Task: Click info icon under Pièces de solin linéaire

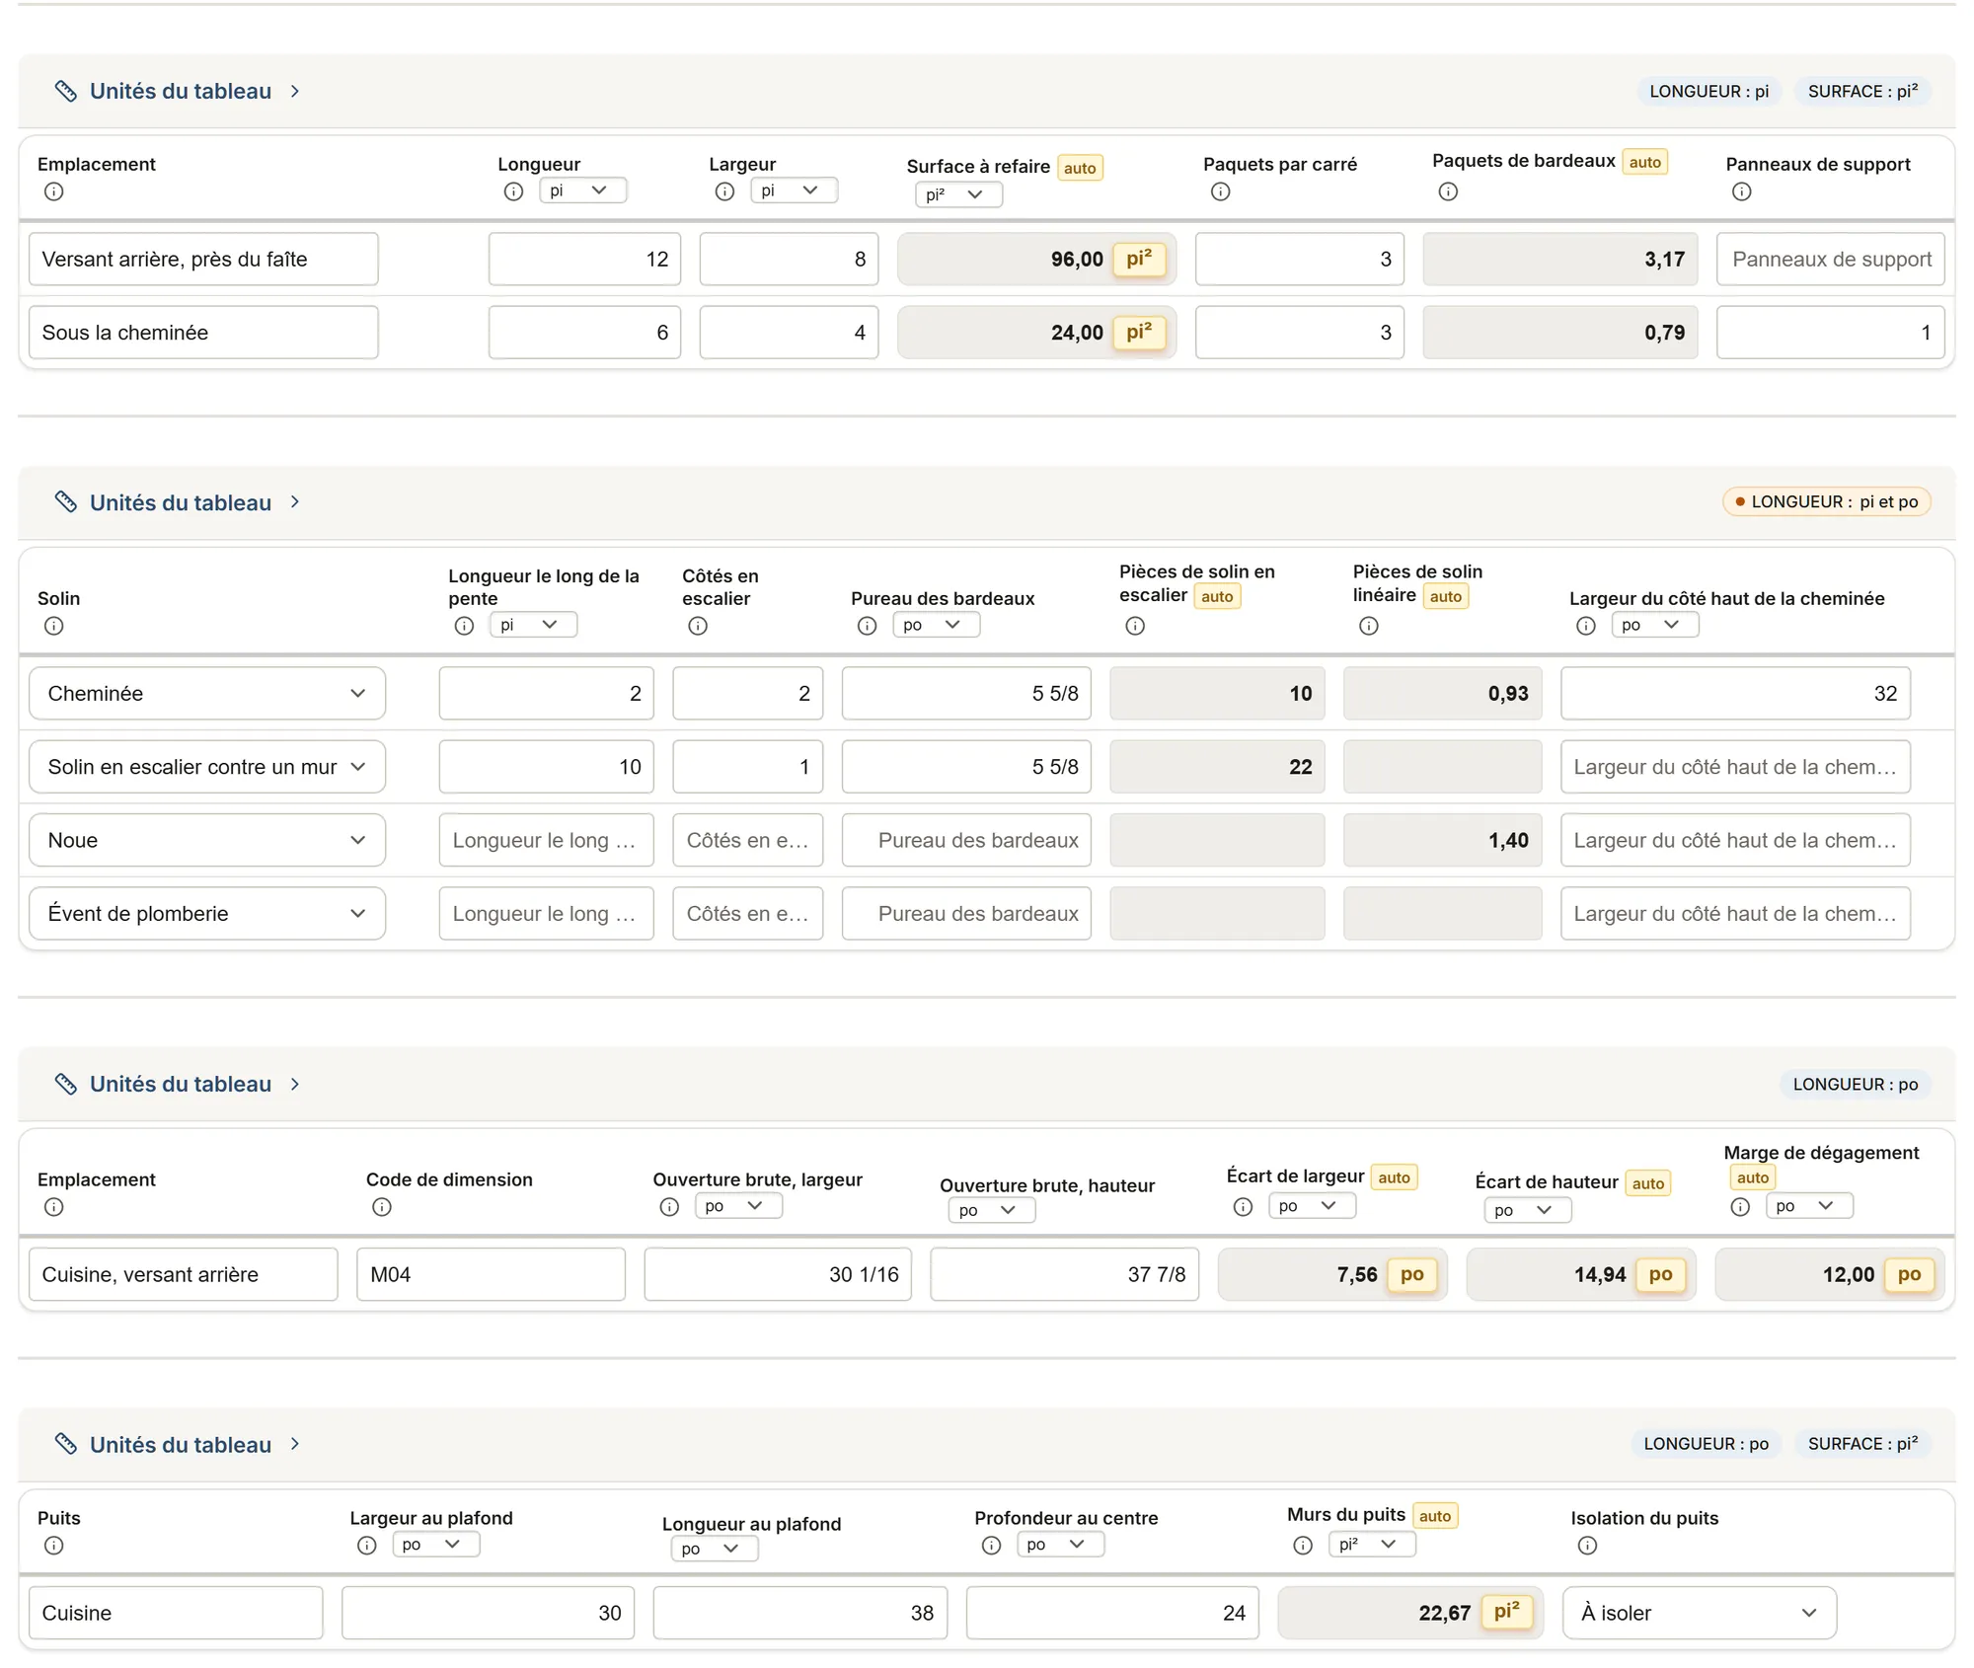Action: [1369, 626]
